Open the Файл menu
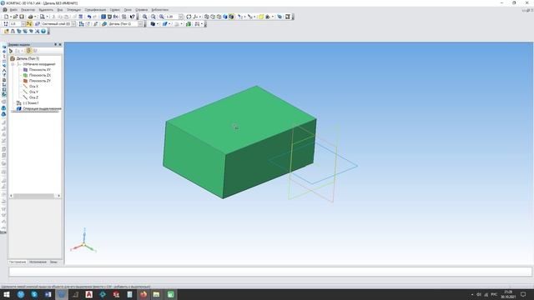 coord(13,10)
